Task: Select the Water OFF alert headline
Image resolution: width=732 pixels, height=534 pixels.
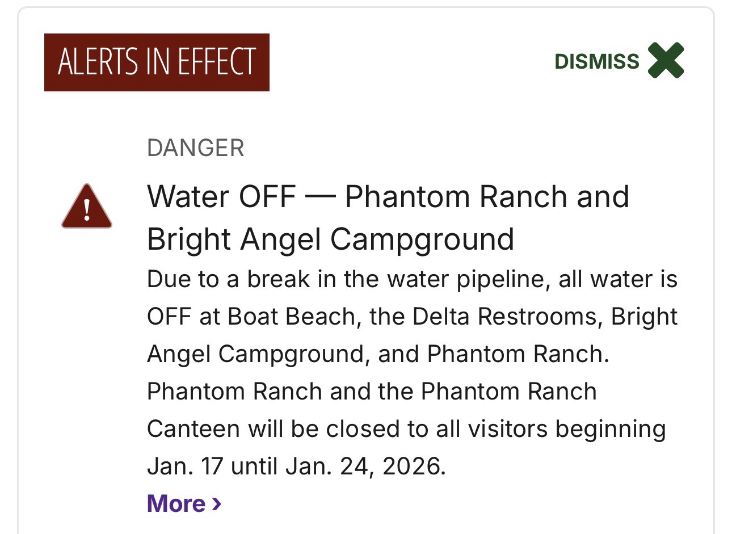Action: coord(389,197)
